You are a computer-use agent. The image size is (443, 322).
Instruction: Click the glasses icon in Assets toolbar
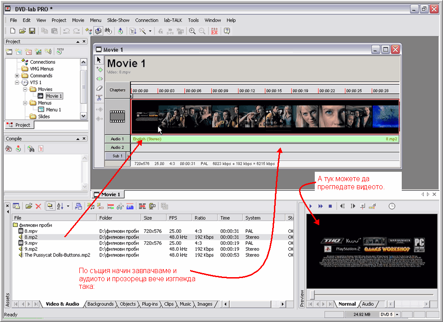click(120, 206)
